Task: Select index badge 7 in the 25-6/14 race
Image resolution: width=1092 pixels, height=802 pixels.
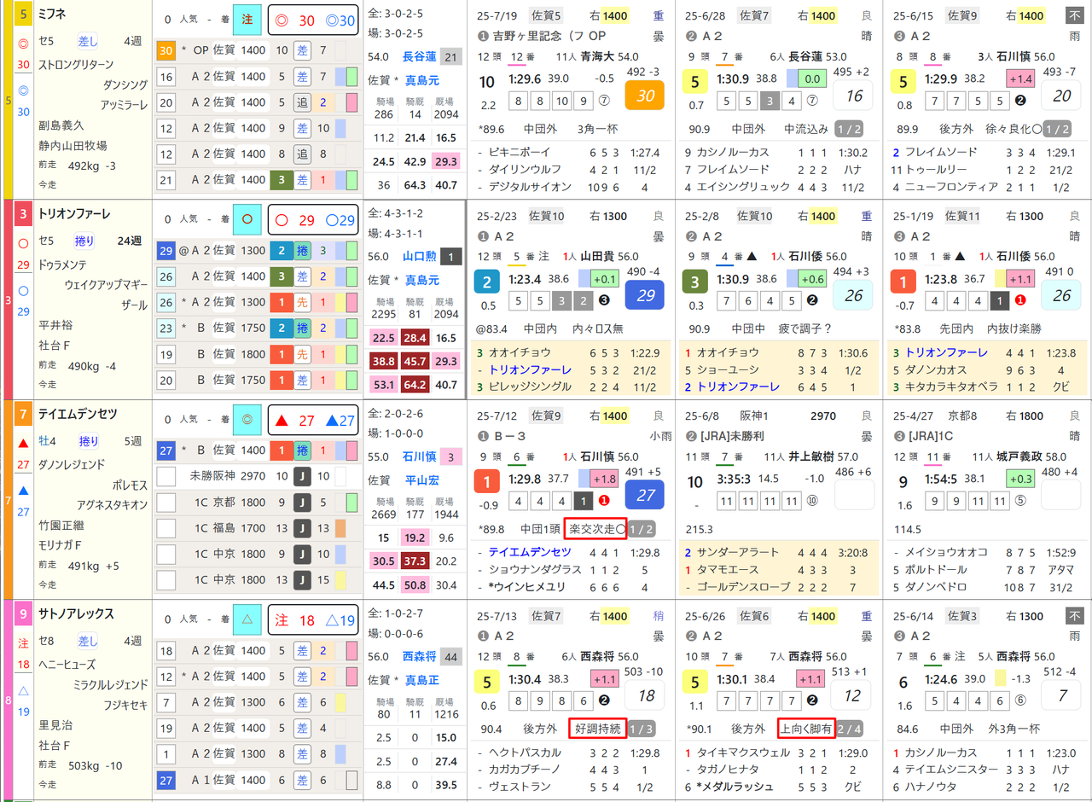Action: coord(1061,694)
